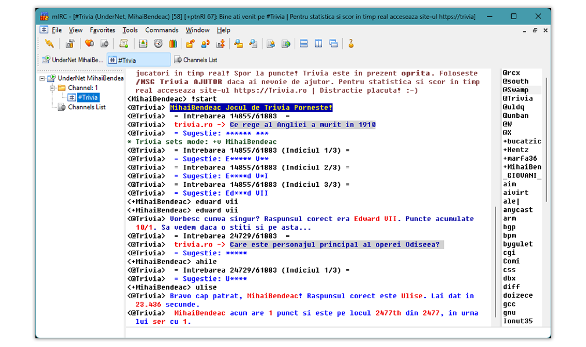Open the Timer alarm clock icon
The width and height of the screenshot is (586, 347).
pos(158,44)
